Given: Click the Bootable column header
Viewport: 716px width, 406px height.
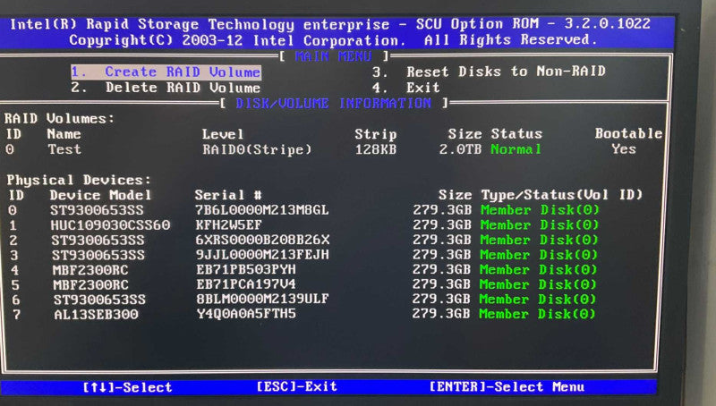Looking at the screenshot, I should click(x=628, y=133).
